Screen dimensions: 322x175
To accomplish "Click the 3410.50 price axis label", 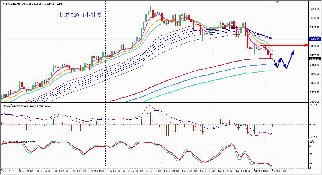I will click(x=315, y=102).
